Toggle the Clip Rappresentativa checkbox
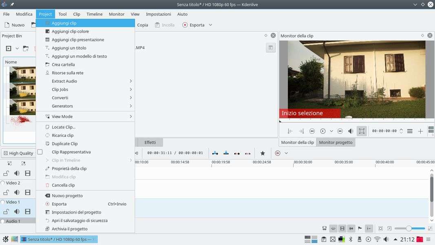The image size is (435, 245). point(40,152)
